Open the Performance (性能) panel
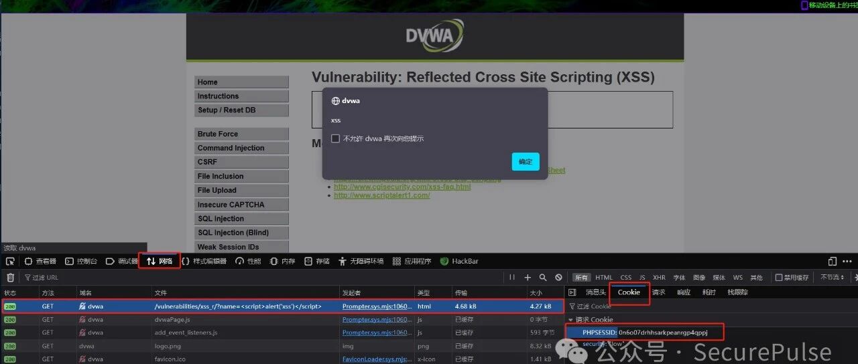Image resolution: width=858 pixels, height=364 pixels. pos(248,261)
